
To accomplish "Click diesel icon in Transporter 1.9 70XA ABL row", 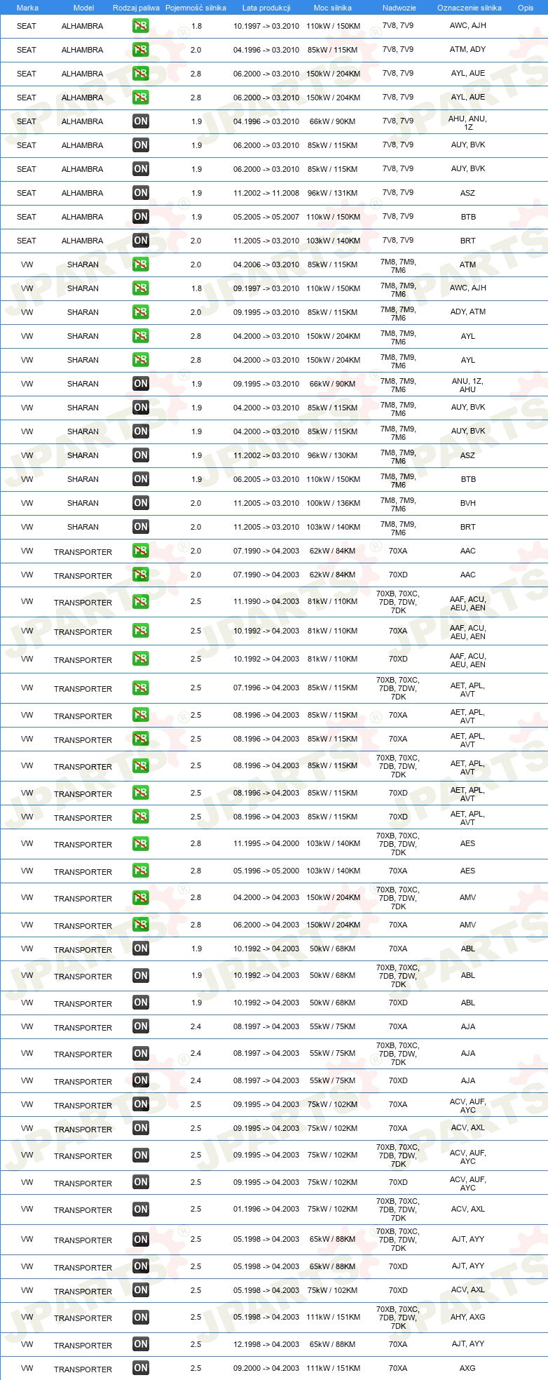I will (x=141, y=949).
